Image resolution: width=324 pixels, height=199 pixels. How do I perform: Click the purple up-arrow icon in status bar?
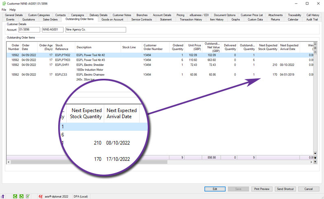click(x=3, y=196)
